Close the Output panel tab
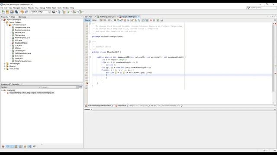Image resolution: width=277 pixels, height=155 pixels. (91, 109)
